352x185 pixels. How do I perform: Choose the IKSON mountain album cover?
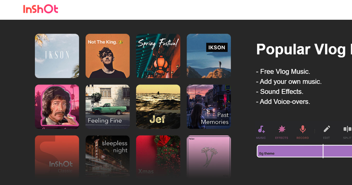pyautogui.click(x=209, y=56)
